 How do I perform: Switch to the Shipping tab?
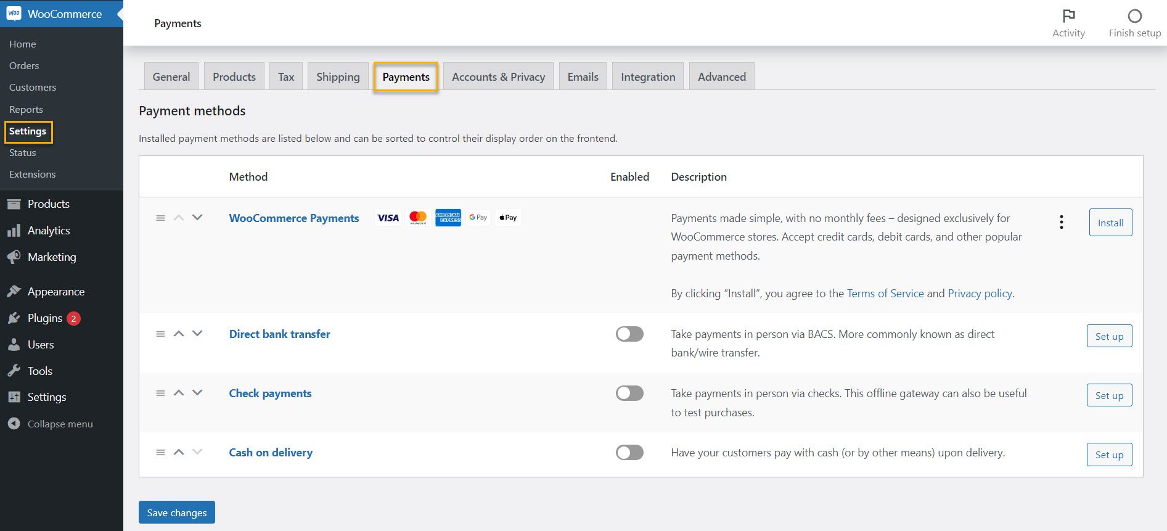338,76
